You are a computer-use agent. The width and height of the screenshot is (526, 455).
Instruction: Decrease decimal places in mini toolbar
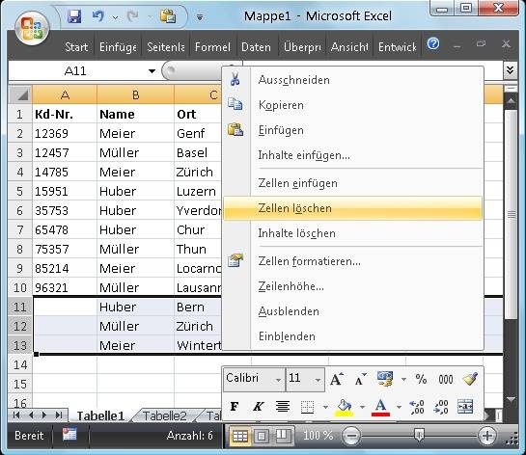click(x=441, y=407)
